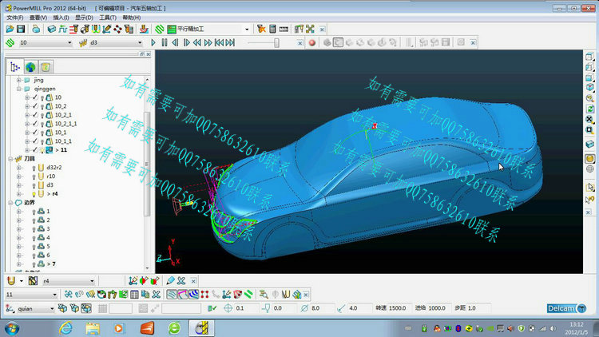
Task: Toggle checkbox for toolpath 10
Action: [x=35, y=97]
